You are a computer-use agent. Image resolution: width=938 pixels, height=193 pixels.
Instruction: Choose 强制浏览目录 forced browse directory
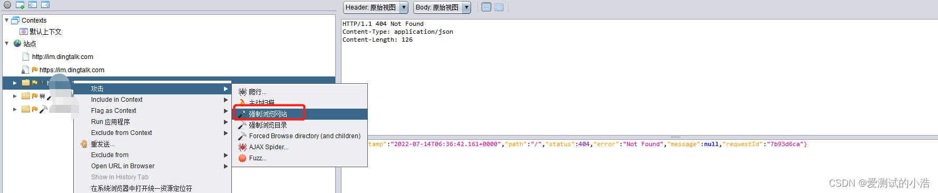point(300,125)
